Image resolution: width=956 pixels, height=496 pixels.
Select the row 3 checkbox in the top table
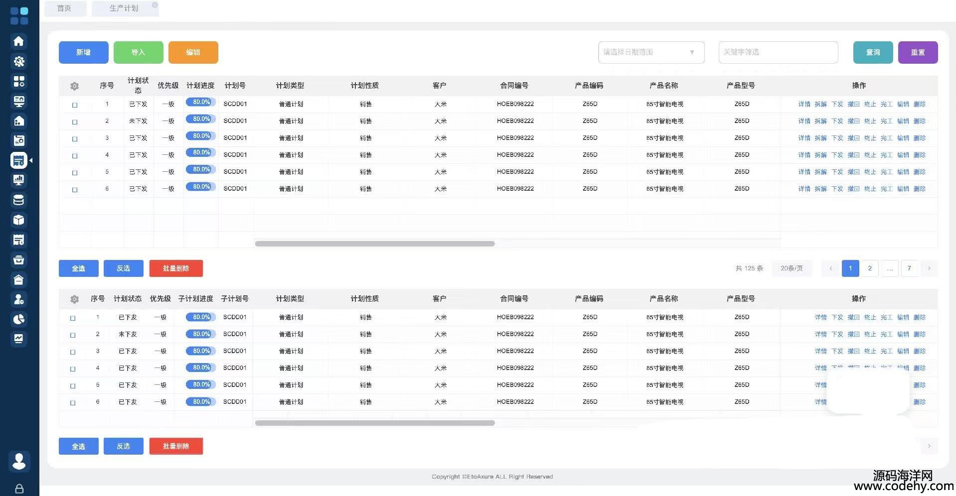click(x=75, y=139)
